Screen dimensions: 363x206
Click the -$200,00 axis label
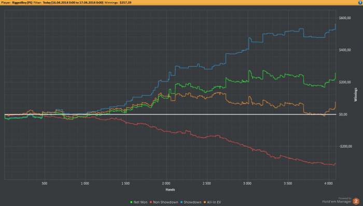(345, 146)
